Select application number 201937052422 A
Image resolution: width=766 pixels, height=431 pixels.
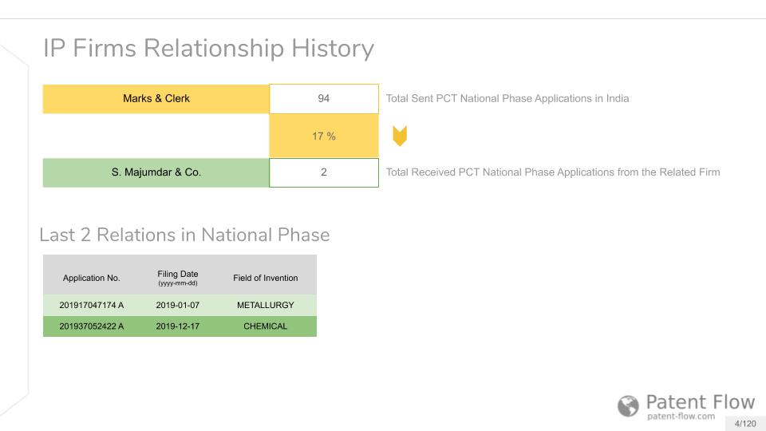[91, 326]
